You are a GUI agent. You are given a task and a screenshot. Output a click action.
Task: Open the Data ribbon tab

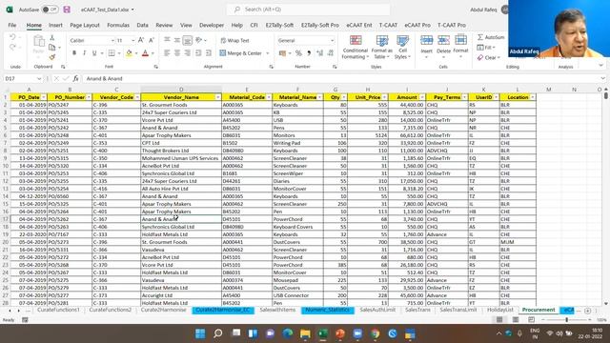coord(142,25)
